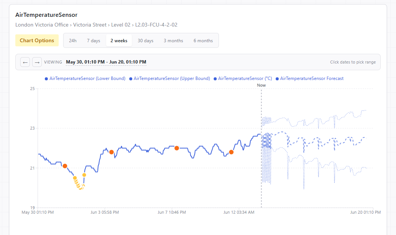Toggle the Lower Bound series legend item
The width and height of the screenshot is (396, 235).
[x=85, y=78]
